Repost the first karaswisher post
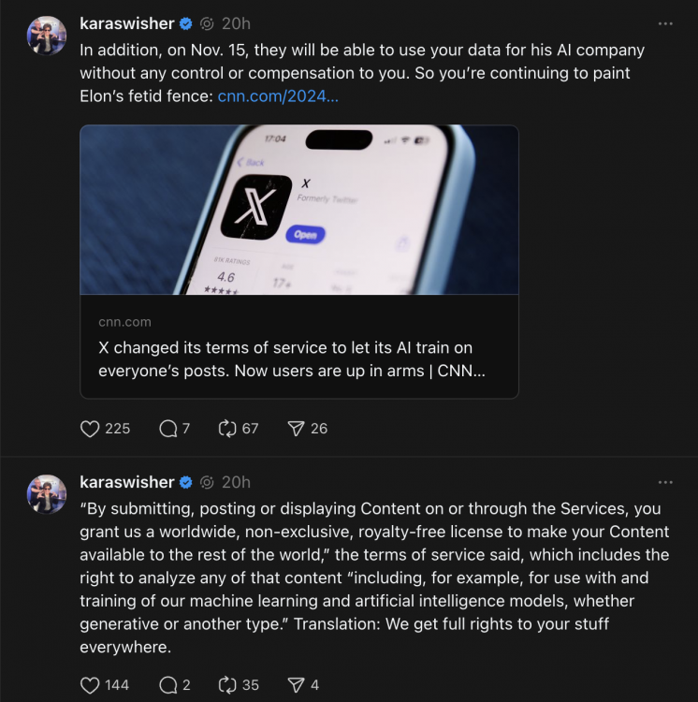Screen dimensions: 698x702 click(x=227, y=429)
